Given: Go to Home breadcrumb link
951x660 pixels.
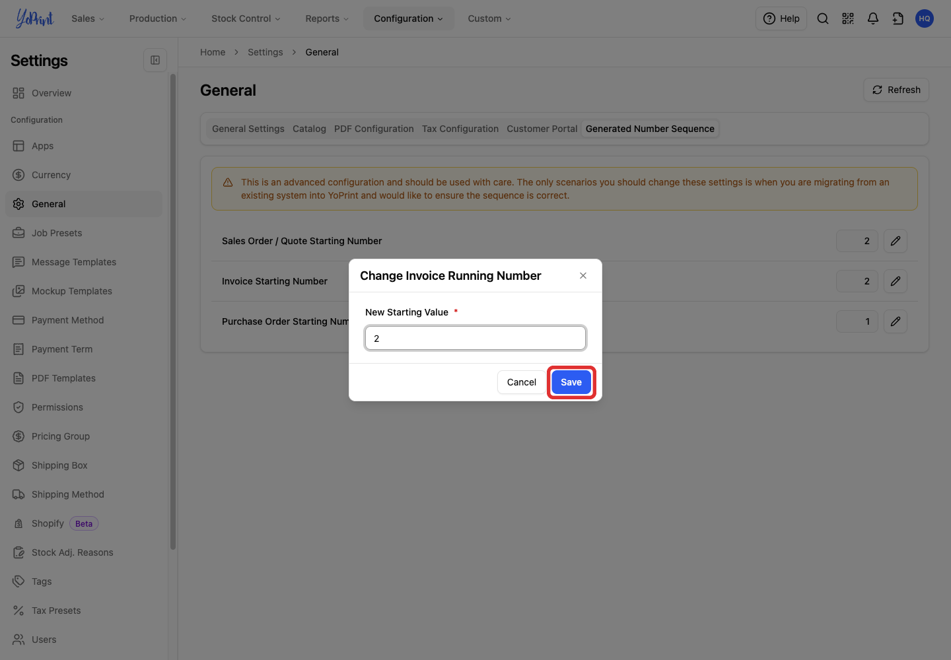Looking at the screenshot, I should tap(213, 52).
